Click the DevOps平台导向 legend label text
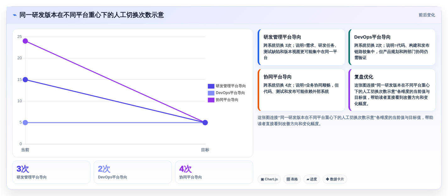The image size is (448, 196). click(230, 93)
